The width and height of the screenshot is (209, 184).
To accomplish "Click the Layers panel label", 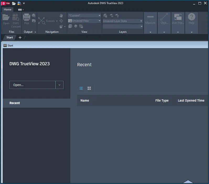I will click(x=123, y=32).
